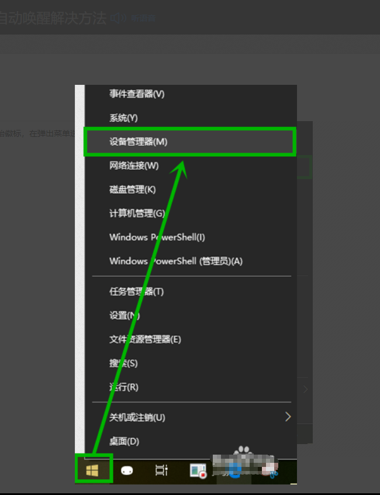Expand the 关机或注销(U) submenu arrow

pyautogui.click(x=287, y=417)
